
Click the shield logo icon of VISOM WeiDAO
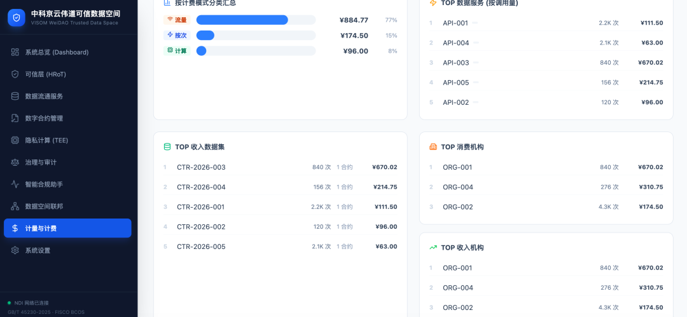tap(16, 18)
